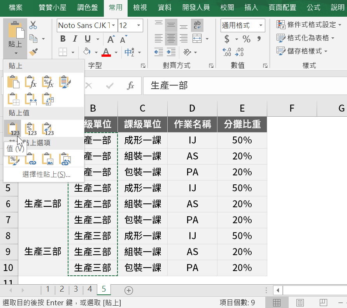Open the font name dropdown
Image resolution: width=347 pixels, height=308 pixels.
point(114,25)
